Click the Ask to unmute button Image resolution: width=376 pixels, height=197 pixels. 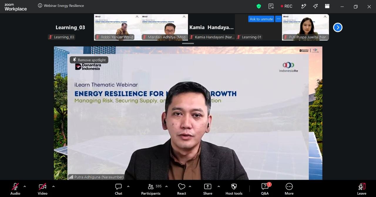(x=261, y=19)
